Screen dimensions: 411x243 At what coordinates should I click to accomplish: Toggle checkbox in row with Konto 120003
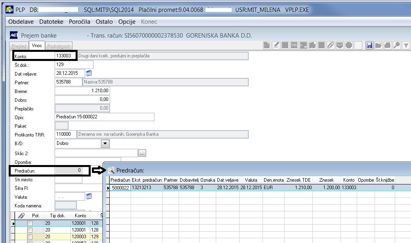30,237
